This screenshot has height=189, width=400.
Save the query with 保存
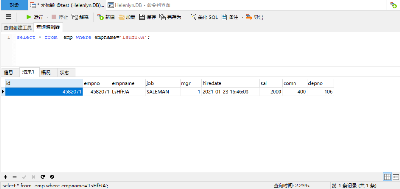148,17
